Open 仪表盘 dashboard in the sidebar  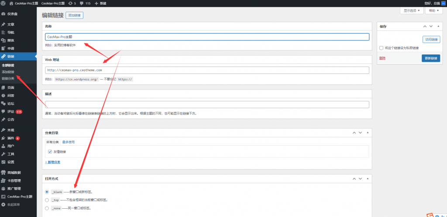pos(13,13)
